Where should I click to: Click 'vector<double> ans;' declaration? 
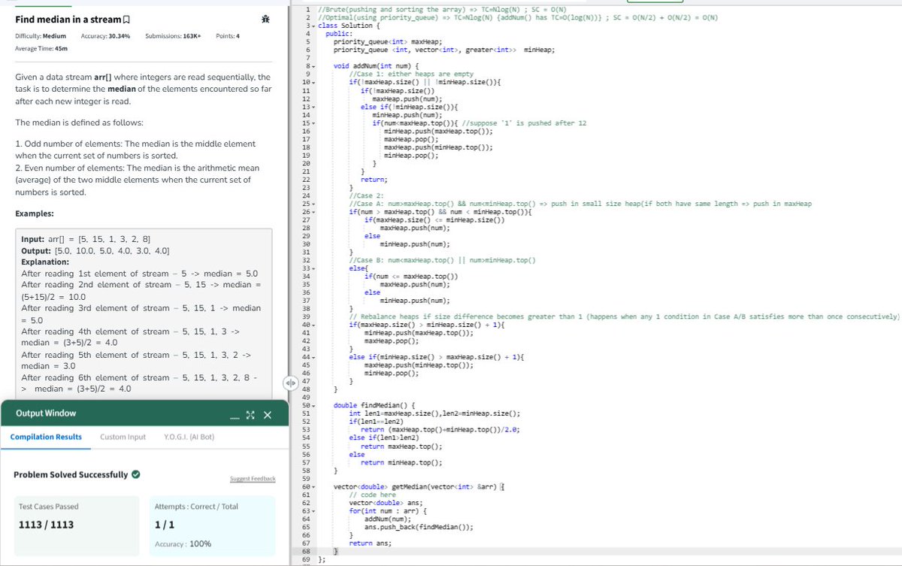(x=386, y=503)
